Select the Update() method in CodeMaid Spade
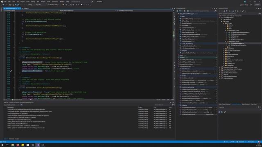The height and width of the screenshot is (147, 262). coord(182,58)
